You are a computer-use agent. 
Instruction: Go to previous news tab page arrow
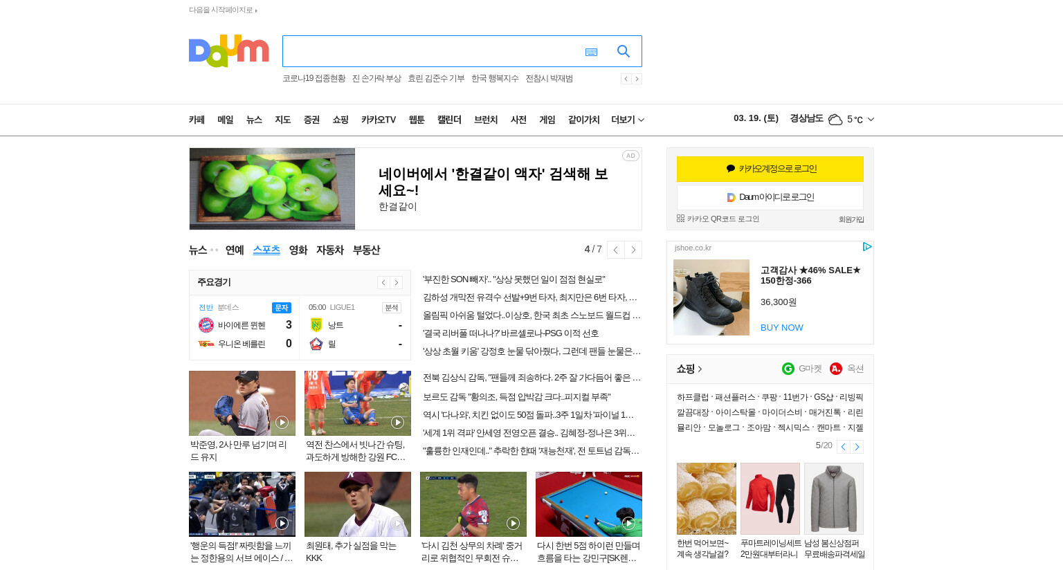[x=615, y=250]
